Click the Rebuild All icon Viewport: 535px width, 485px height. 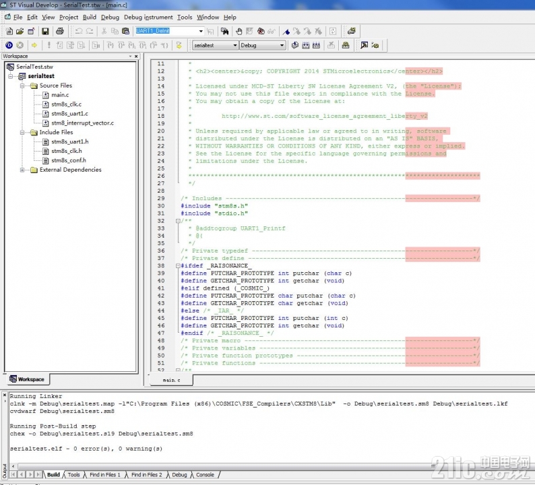point(316,45)
